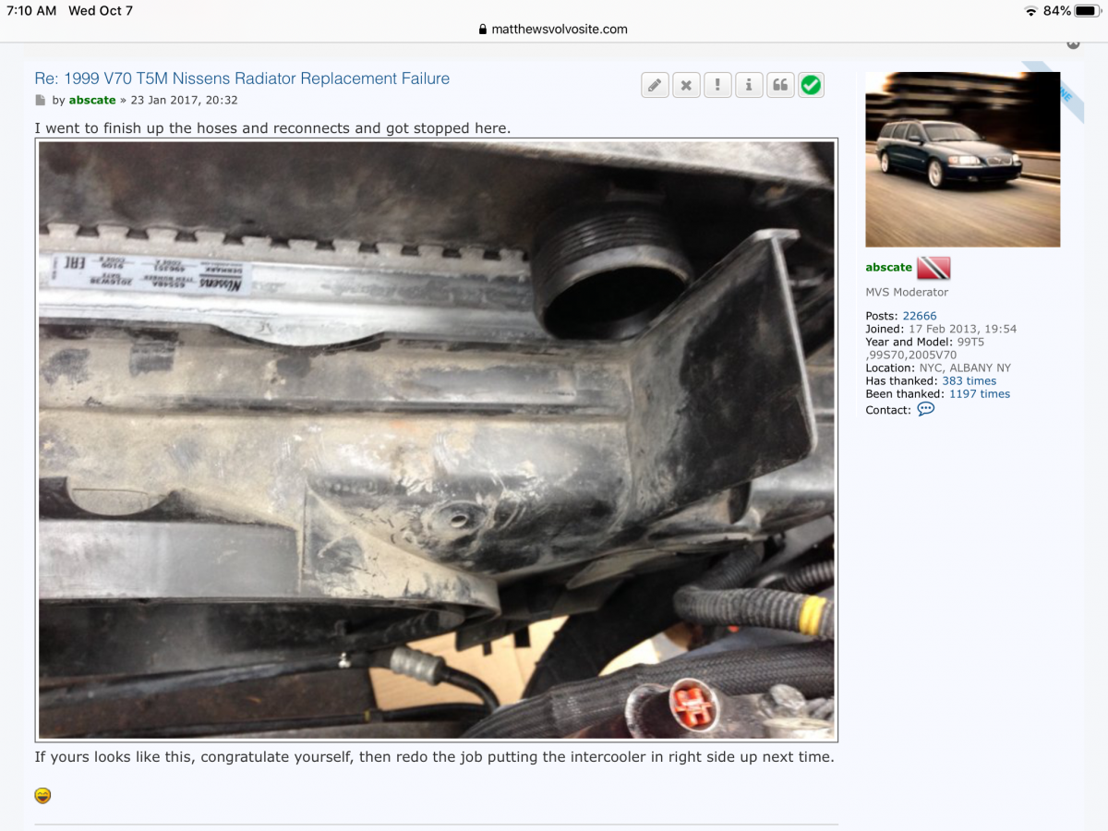This screenshot has width=1108, height=831.
Task: Select the edit pencil icon on the post
Action: coord(655,84)
